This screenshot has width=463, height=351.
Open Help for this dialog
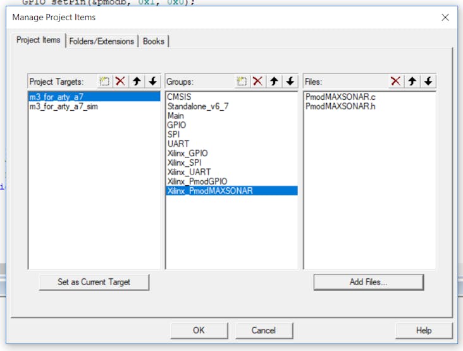424,330
